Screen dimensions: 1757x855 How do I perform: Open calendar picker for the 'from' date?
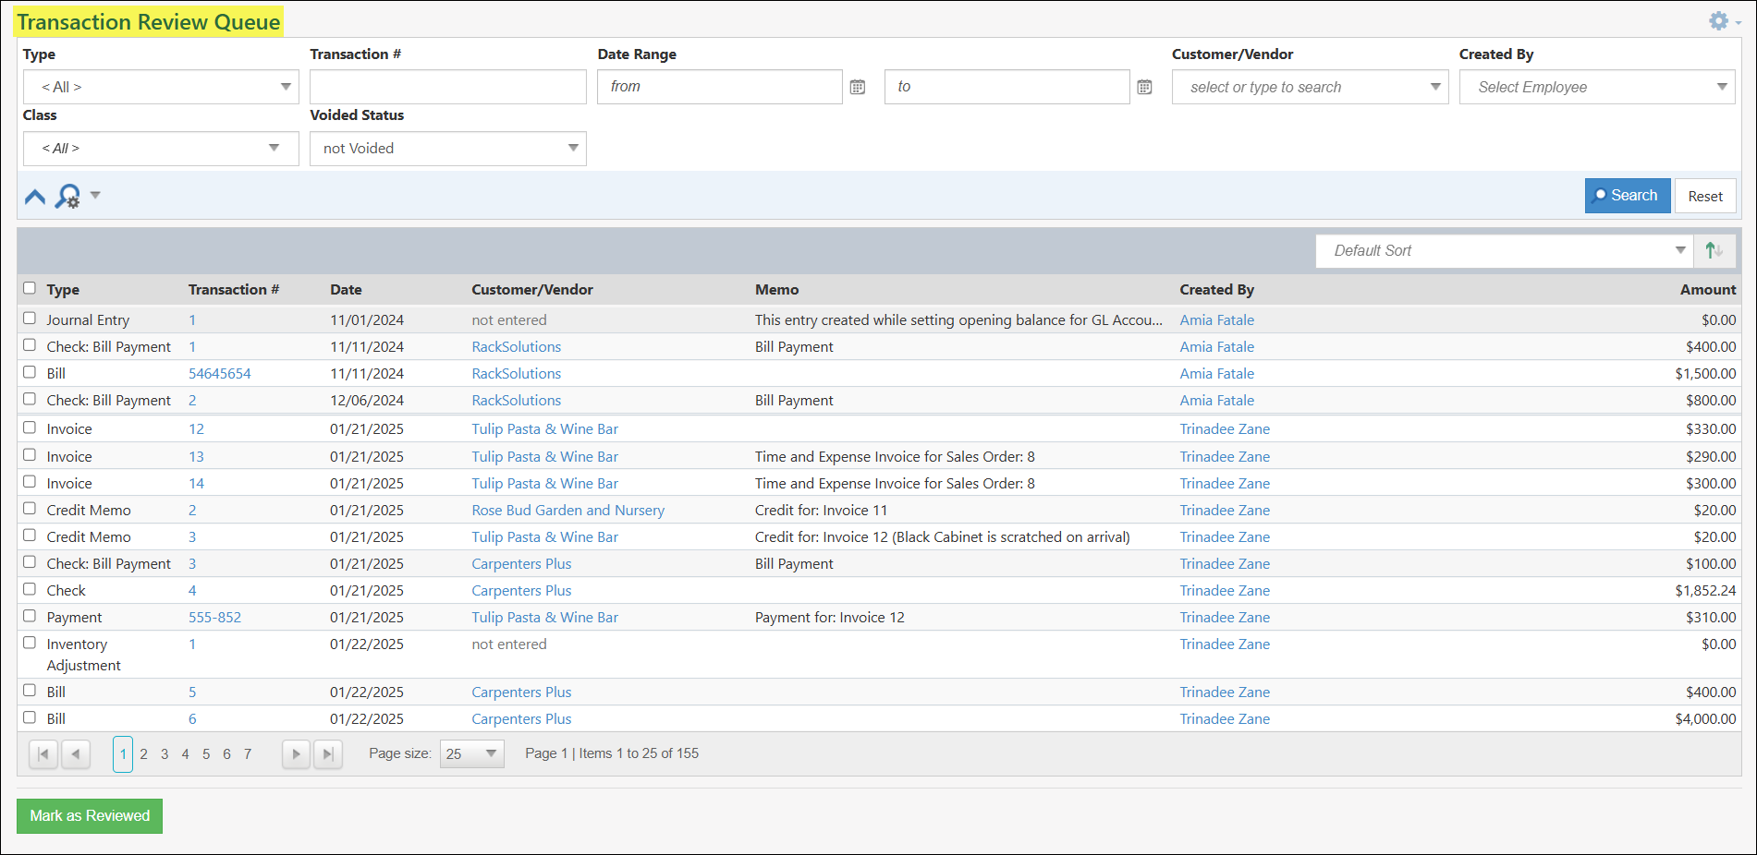pos(857,86)
